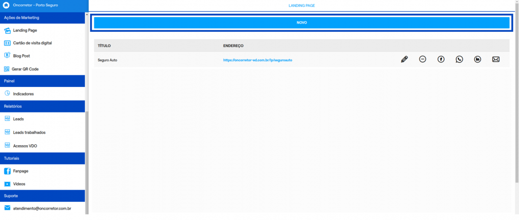Screen dimensions: 519x220
Task: Click the TÍTULO column header
Action: [104, 45]
